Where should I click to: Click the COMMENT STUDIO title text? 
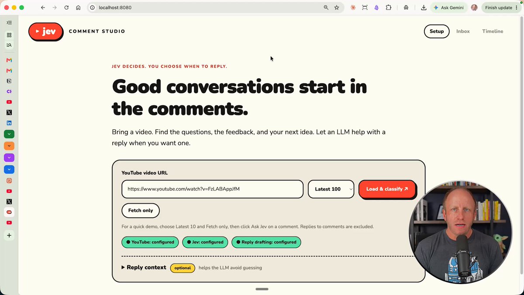point(97,31)
